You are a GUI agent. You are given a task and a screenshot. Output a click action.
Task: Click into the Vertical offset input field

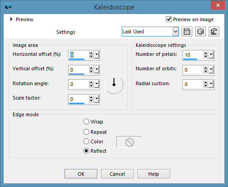78,70
